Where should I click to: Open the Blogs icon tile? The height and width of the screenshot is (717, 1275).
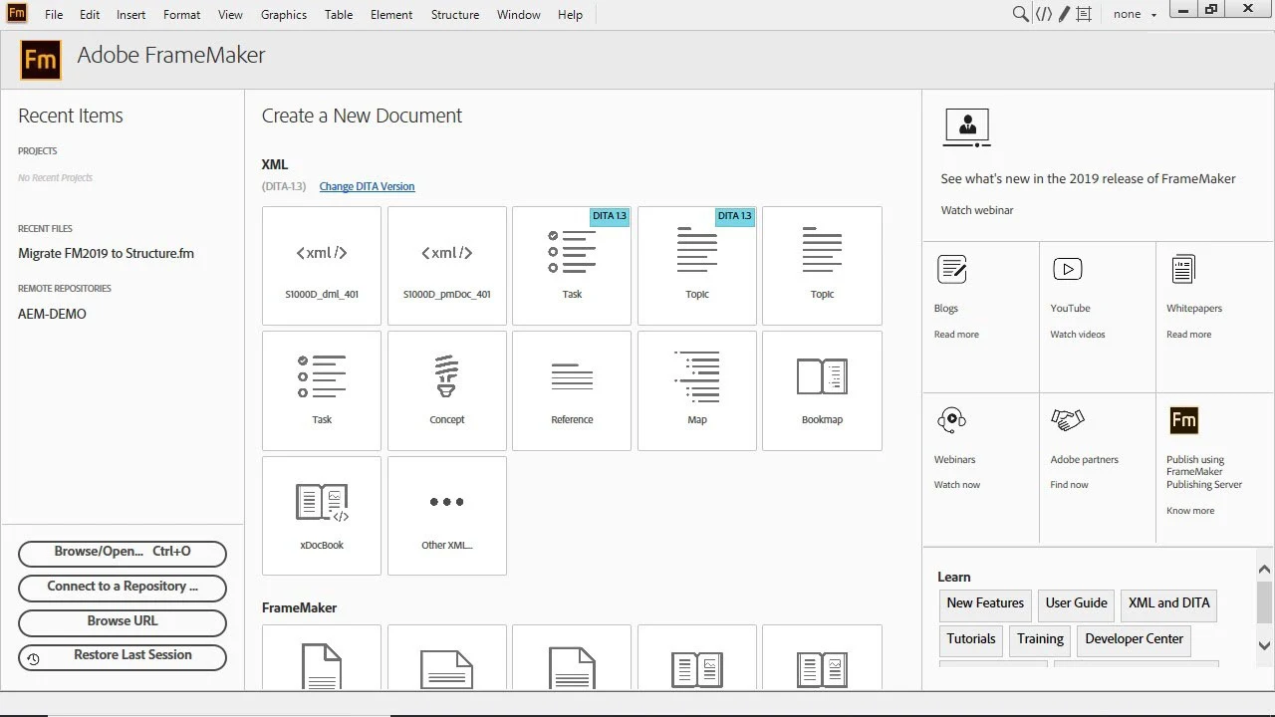tap(951, 269)
